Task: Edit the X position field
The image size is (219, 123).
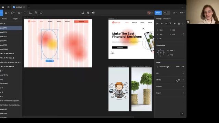Action: [161, 30]
